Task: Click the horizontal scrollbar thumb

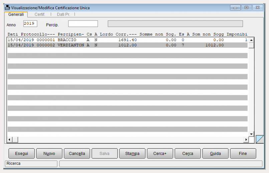Action: [15, 140]
